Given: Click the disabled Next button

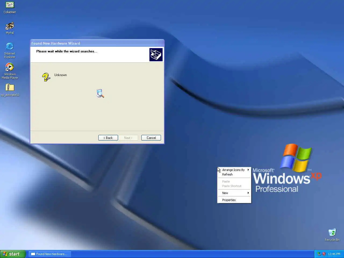Looking at the screenshot, I should pyautogui.click(x=128, y=138).
